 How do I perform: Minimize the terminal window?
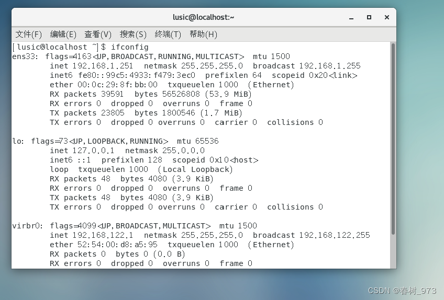click(351, 18)
